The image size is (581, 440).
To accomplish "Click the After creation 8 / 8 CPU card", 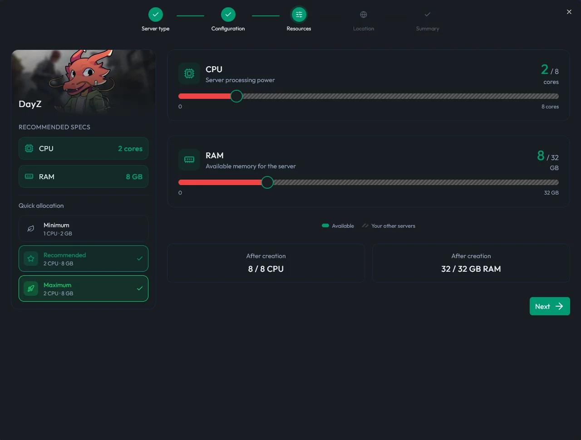I will point(266,263).
